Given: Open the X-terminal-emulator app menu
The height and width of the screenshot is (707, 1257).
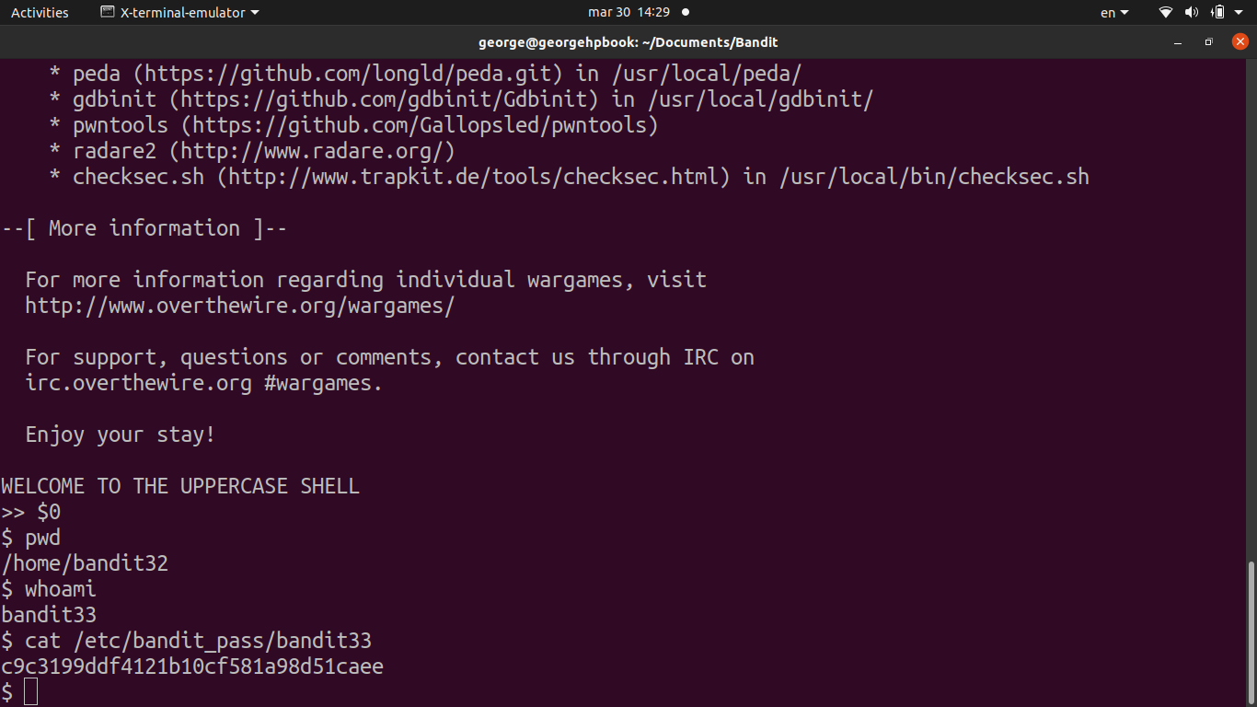Looking at the screenshot, I should click(x=190, y=13).
